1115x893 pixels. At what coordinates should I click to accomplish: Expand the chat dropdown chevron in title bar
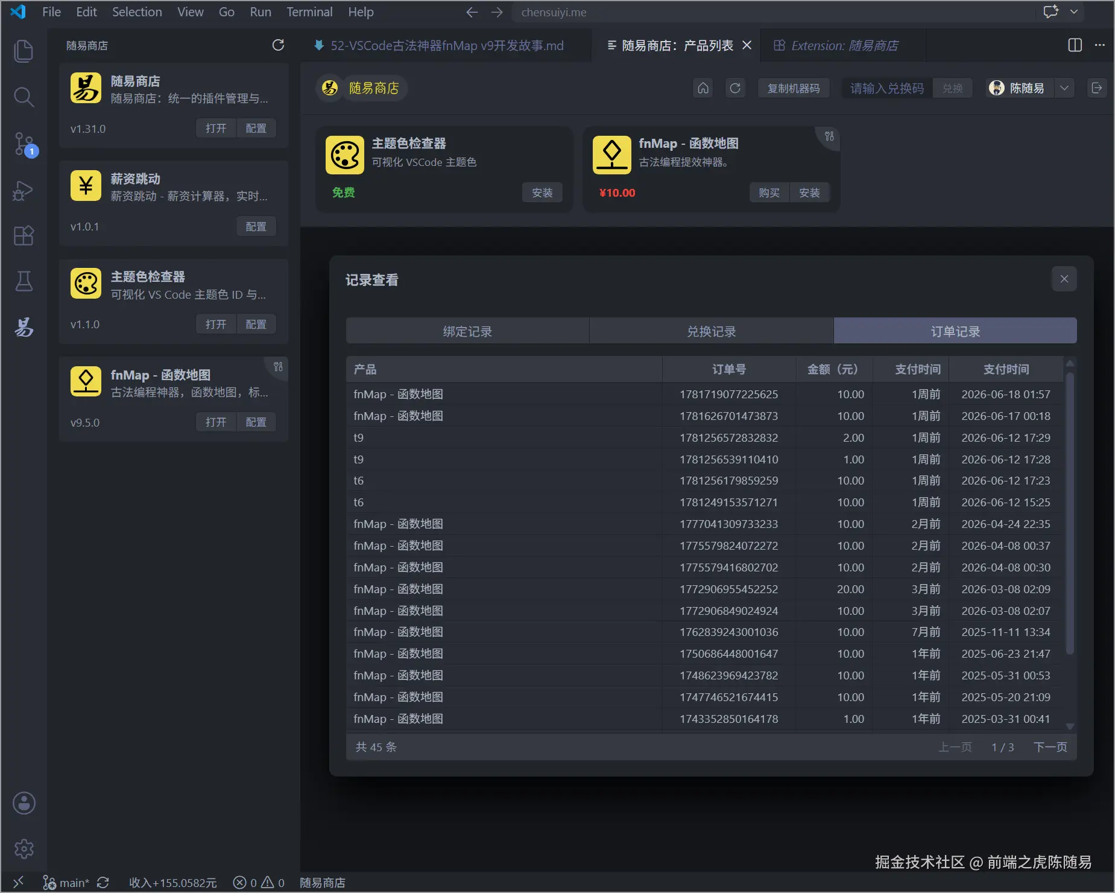[1074, 12]
